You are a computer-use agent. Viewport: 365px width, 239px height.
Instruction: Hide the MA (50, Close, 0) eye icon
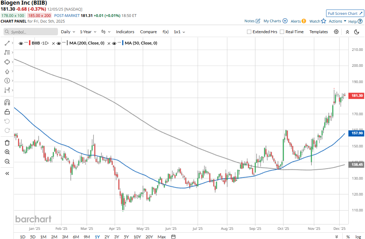114,43
